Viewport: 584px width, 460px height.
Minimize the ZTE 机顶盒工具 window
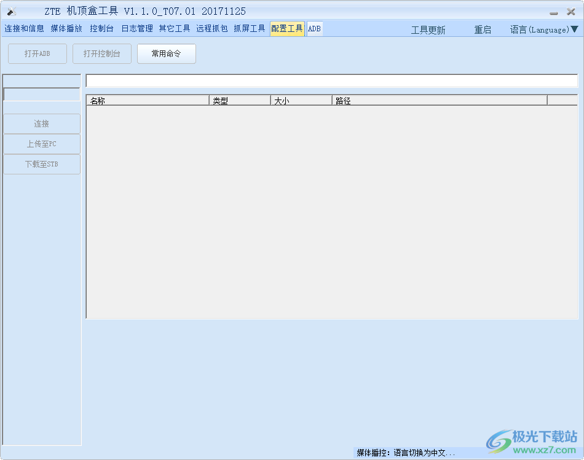coord(554,13)
